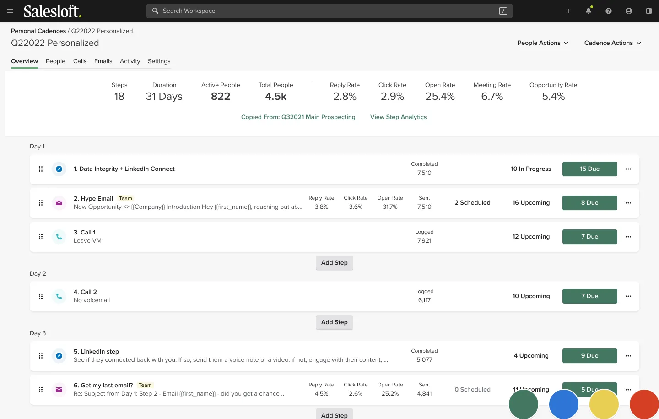
Task: Open the View Step Analytics link
Action: click(398, 117)
